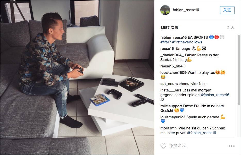
Task: Click the heart like icon
Action: coord(163,146)
